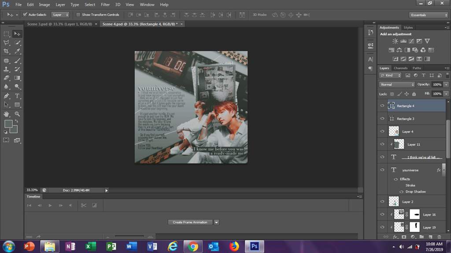Select the Gradient tool
Screen dimensions: 451x253
point(17,77)
